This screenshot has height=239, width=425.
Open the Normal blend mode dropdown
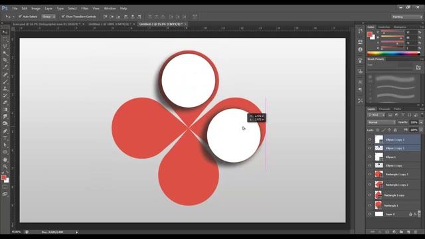381,122
